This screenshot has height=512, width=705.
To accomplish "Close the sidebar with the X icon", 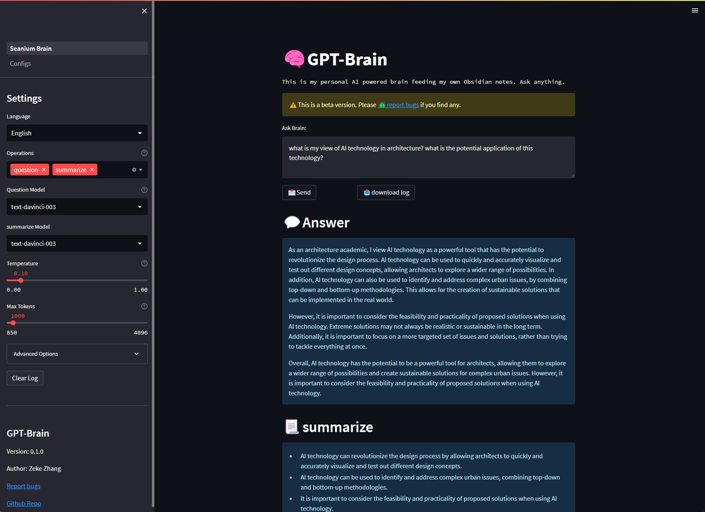I will coord(144,11).
